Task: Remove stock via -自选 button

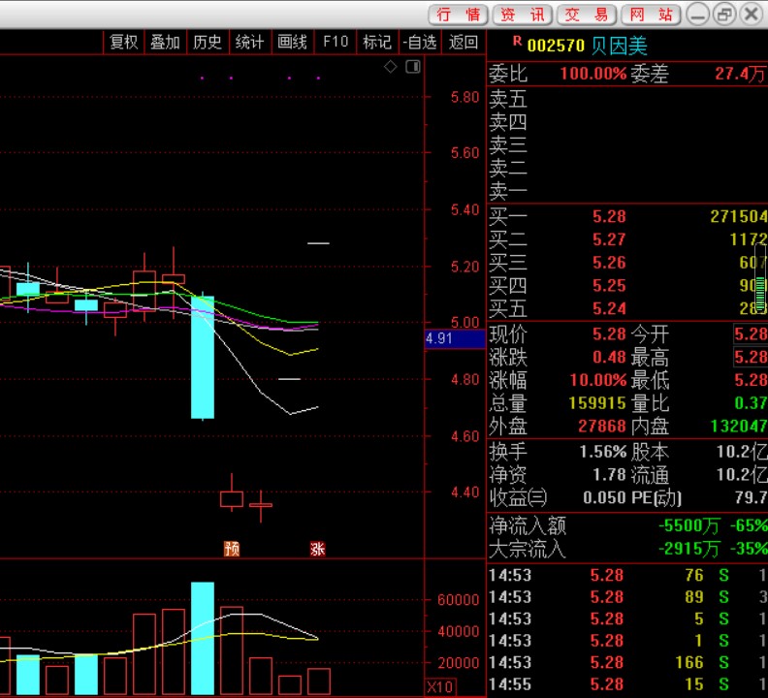Action: 420,42
